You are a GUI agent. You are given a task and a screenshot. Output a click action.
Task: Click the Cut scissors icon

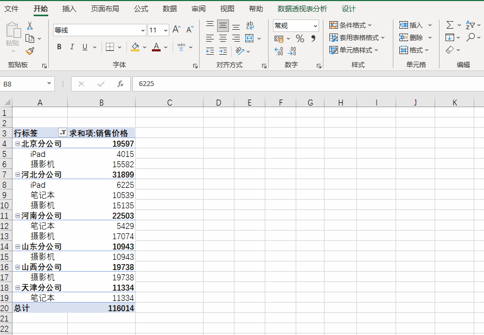coord(30,26)
